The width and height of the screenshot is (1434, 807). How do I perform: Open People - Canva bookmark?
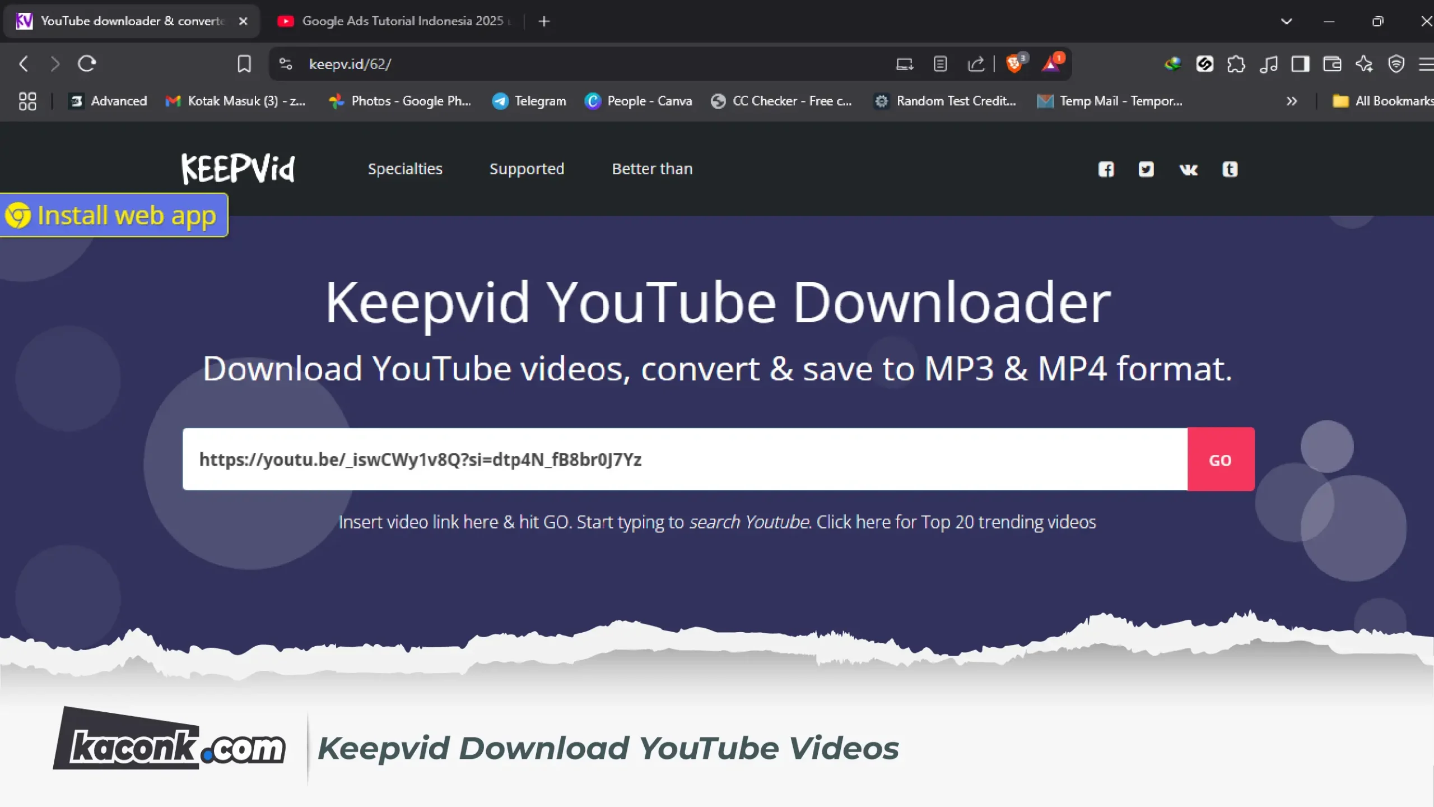tap(638, 101)
